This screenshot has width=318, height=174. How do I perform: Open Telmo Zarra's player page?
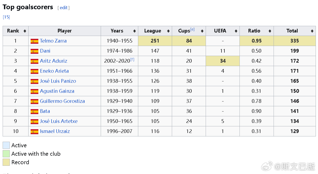coord(53,41)
